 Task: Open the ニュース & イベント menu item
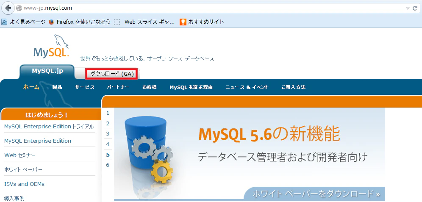click(247, 87)
